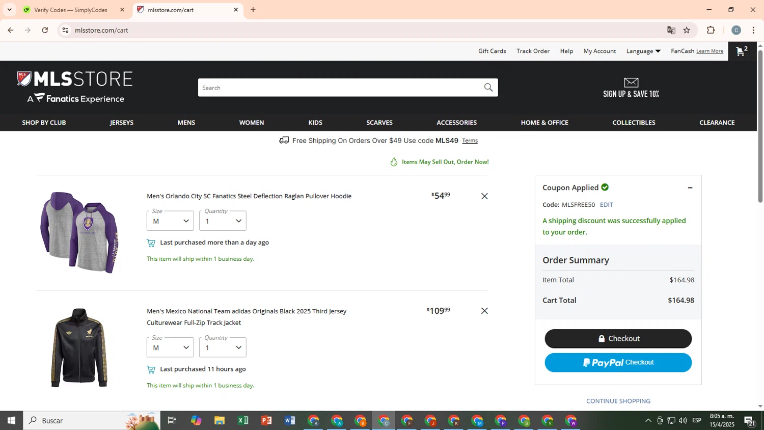This screenshot has height=430, width=764.
Task: Click the Google Translate icon in address bar
Action: (x=671, y=30)
